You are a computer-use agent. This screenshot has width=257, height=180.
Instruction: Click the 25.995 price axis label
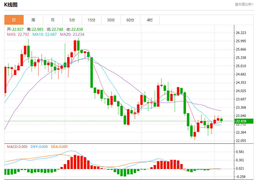tap(241, 41)
